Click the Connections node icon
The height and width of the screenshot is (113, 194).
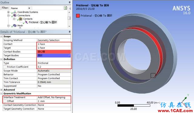15,15
